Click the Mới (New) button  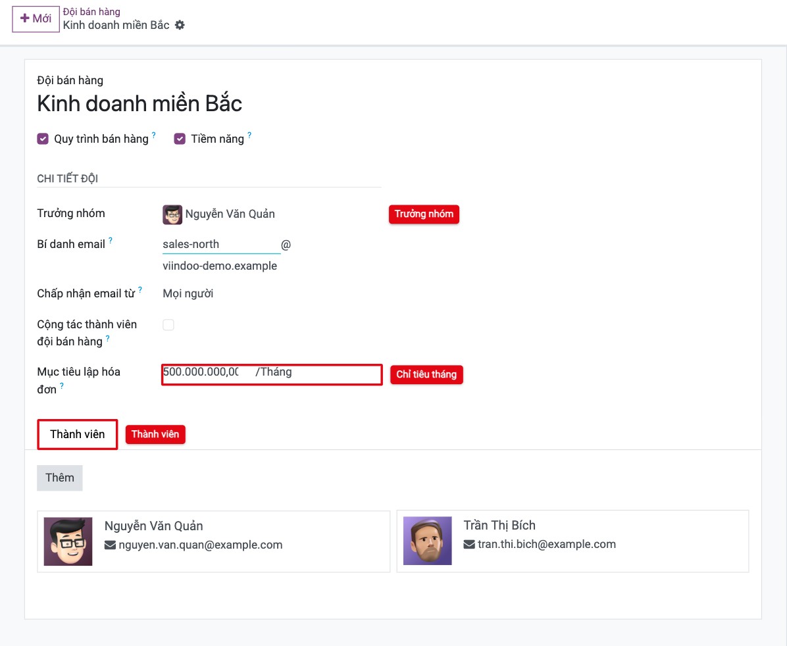point(36,19)
